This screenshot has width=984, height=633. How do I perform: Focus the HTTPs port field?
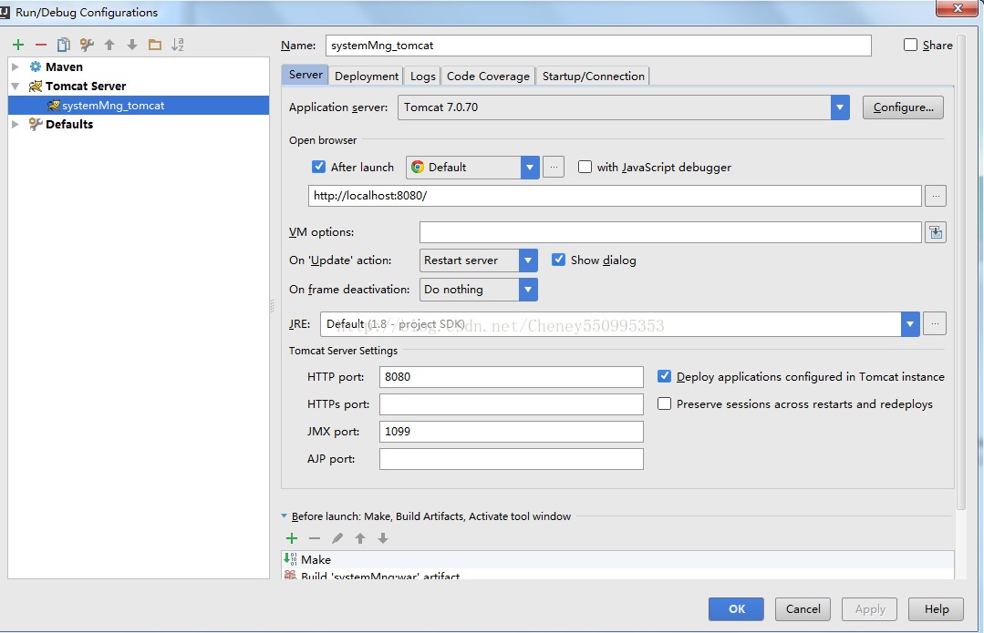click(x=511, y=404)
